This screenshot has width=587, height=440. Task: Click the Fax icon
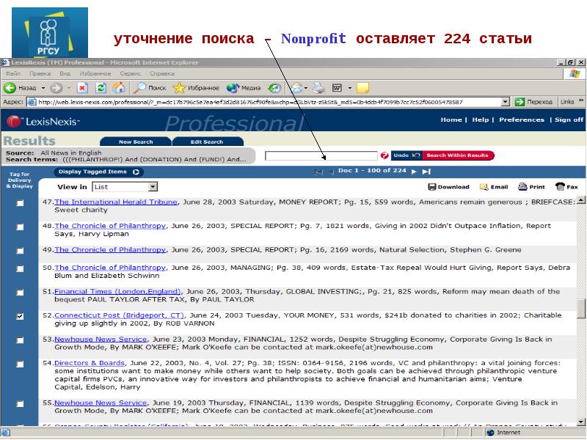pos(561,187)
